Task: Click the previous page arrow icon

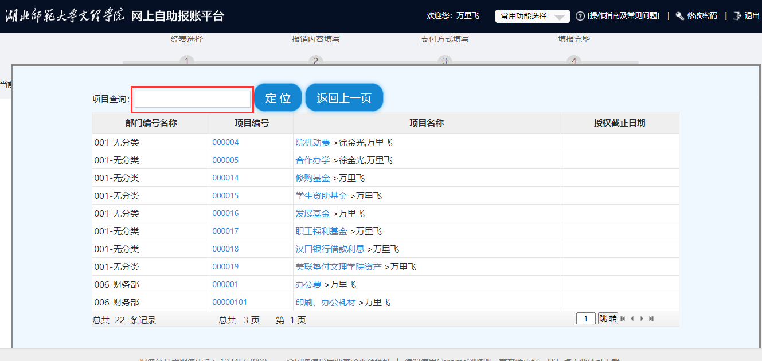Action: [x=632, y=319]
